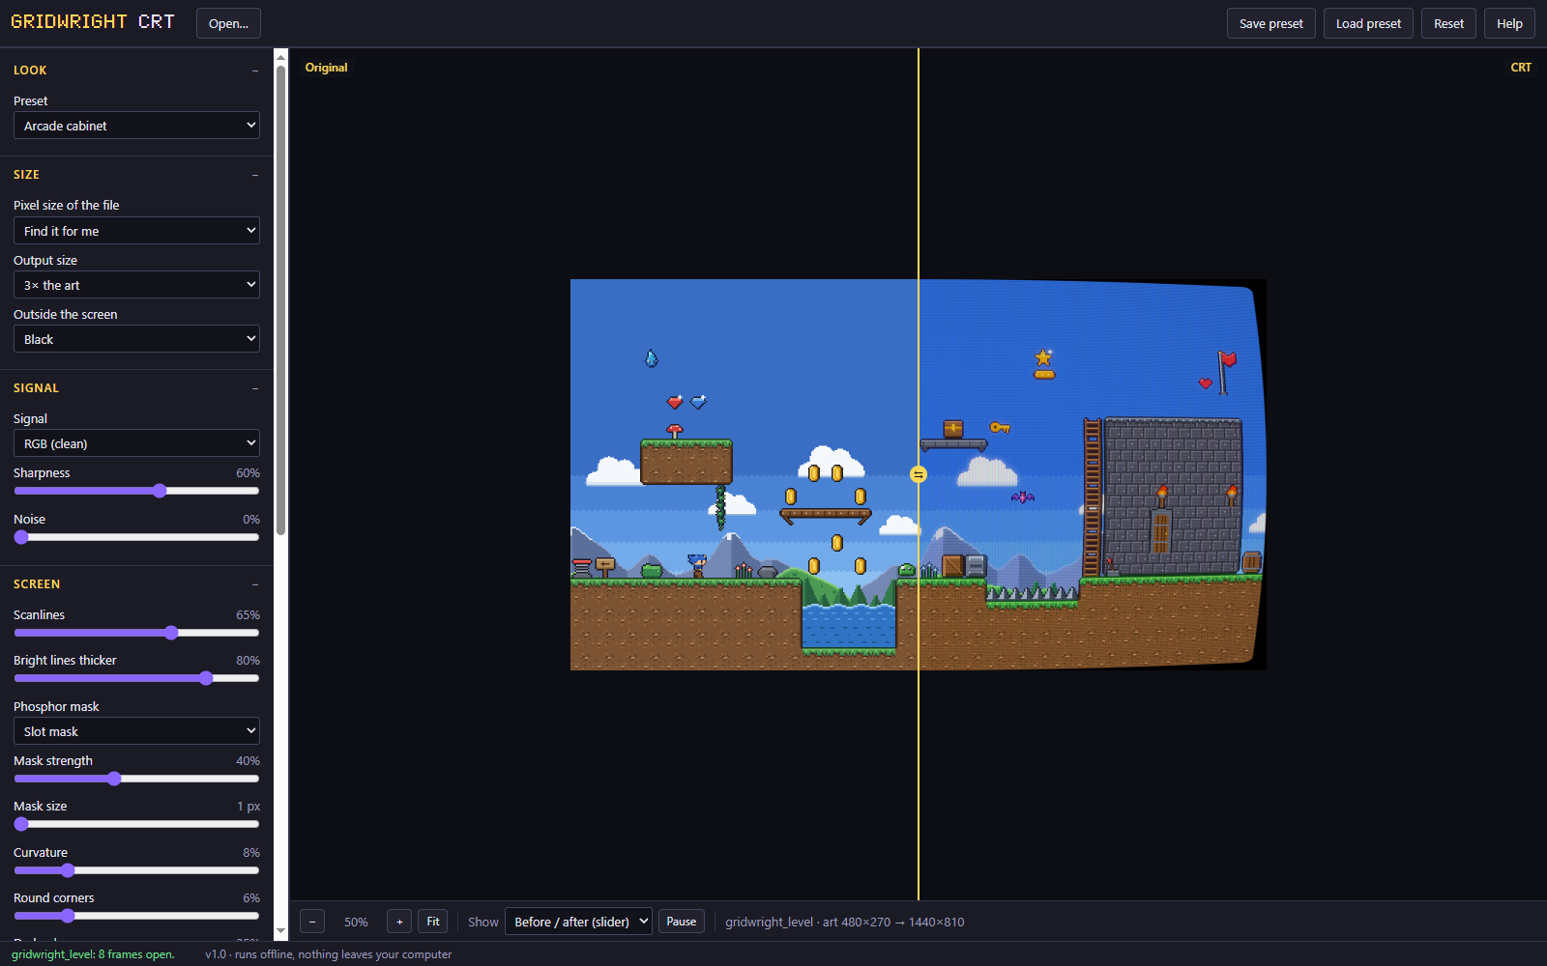Click the settings panel scrollbar down arrow
The image size is (1547, 966).
point(281,932)
